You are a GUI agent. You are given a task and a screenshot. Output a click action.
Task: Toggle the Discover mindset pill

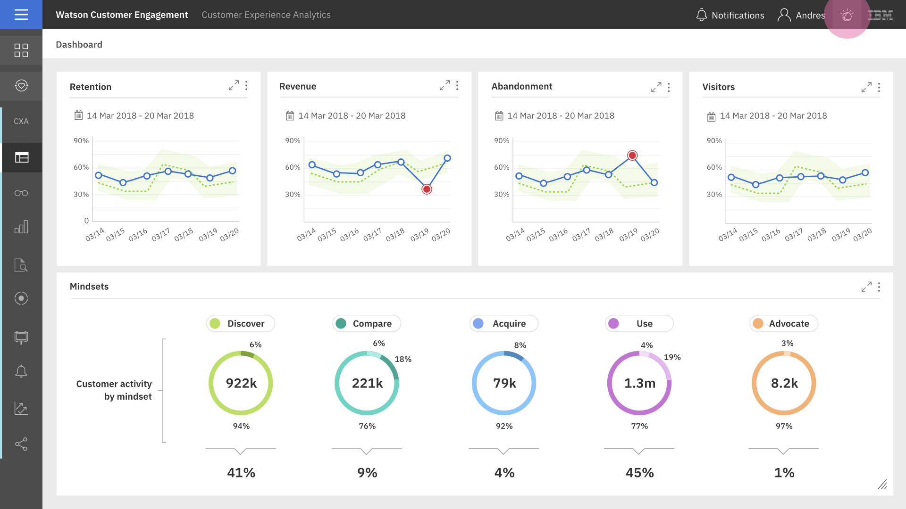pos(241,323)
